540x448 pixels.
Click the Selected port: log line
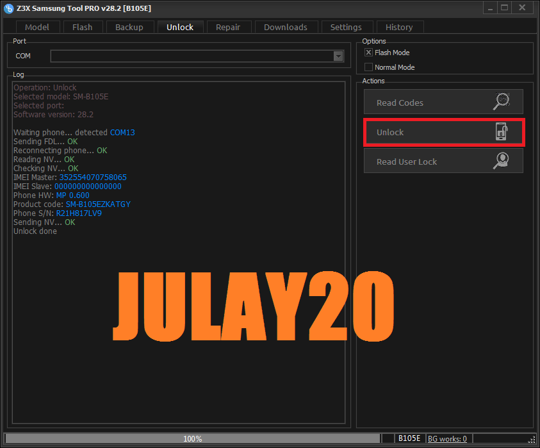(38, 106)
